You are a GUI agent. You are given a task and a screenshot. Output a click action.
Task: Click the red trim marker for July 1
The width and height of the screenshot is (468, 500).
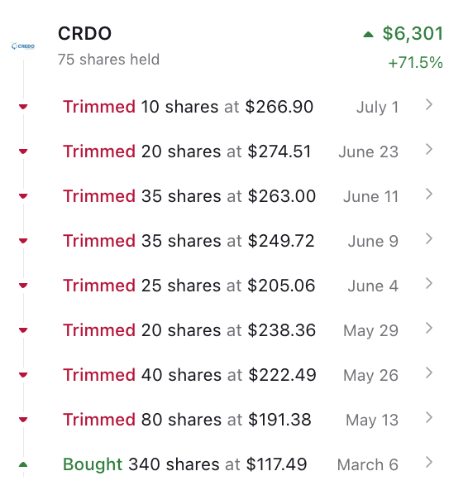click(23, 107)
